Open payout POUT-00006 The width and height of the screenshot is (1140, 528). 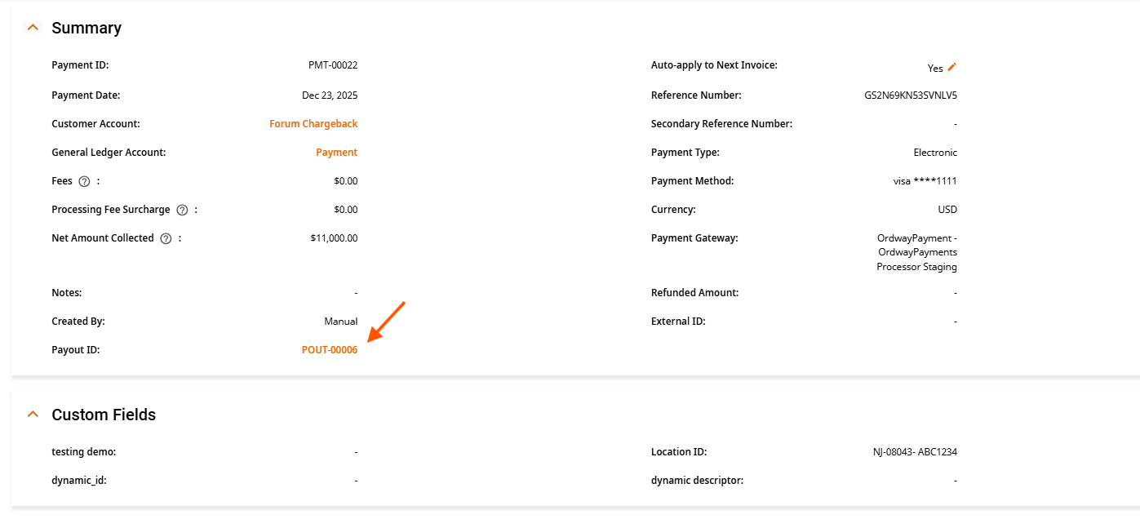point(330,350)
